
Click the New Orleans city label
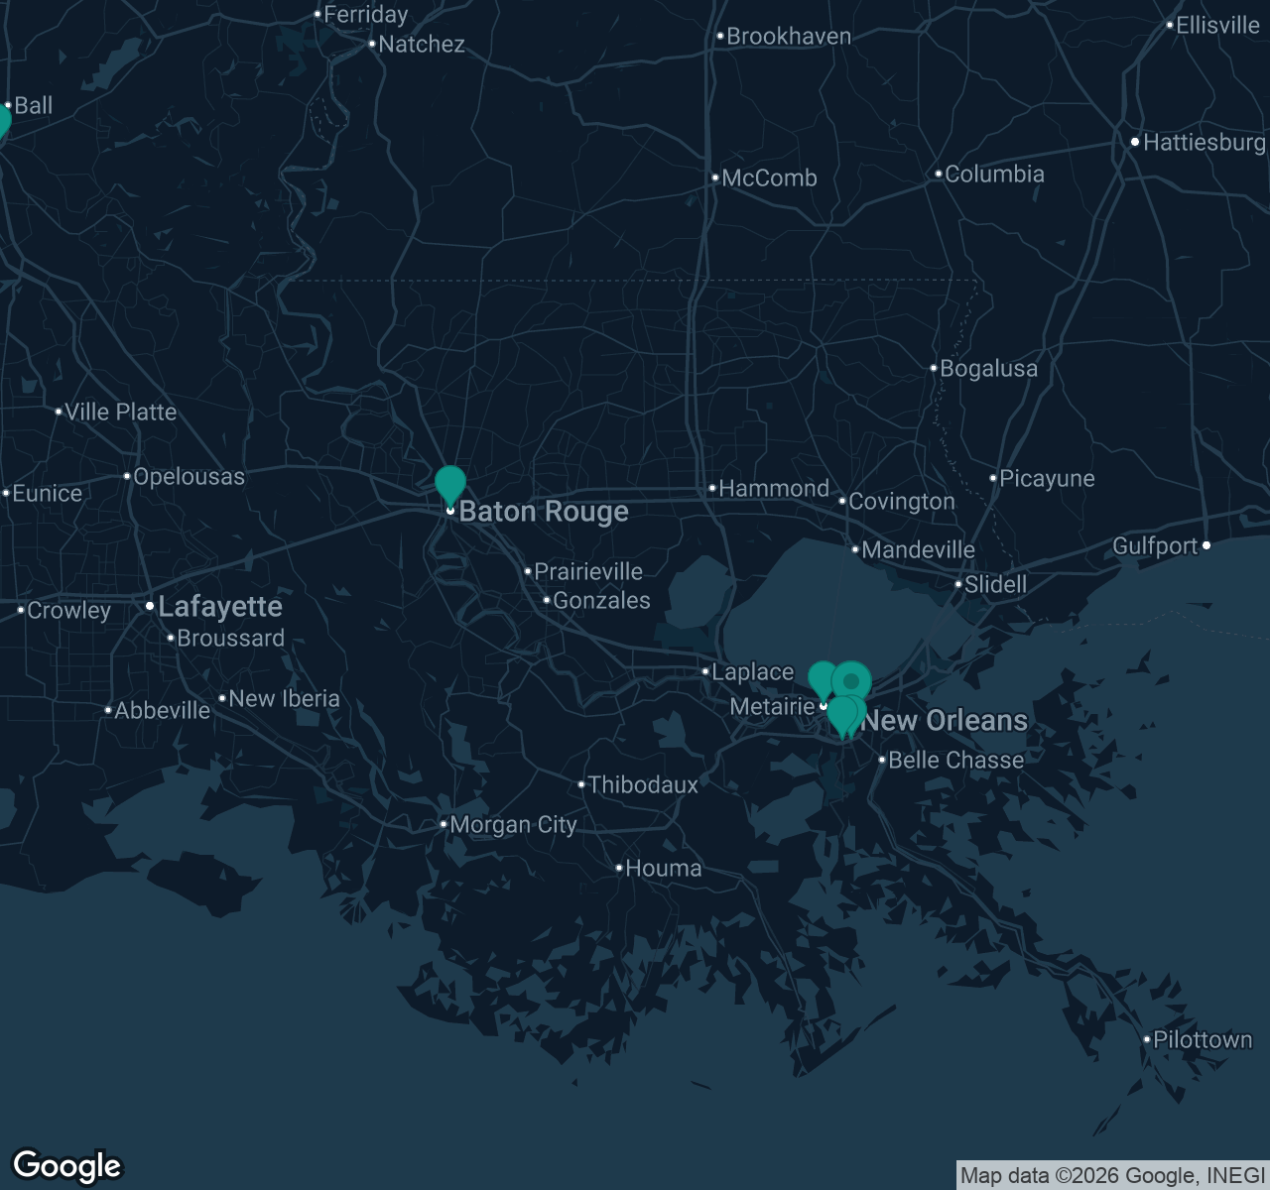(x=945, y=721)
